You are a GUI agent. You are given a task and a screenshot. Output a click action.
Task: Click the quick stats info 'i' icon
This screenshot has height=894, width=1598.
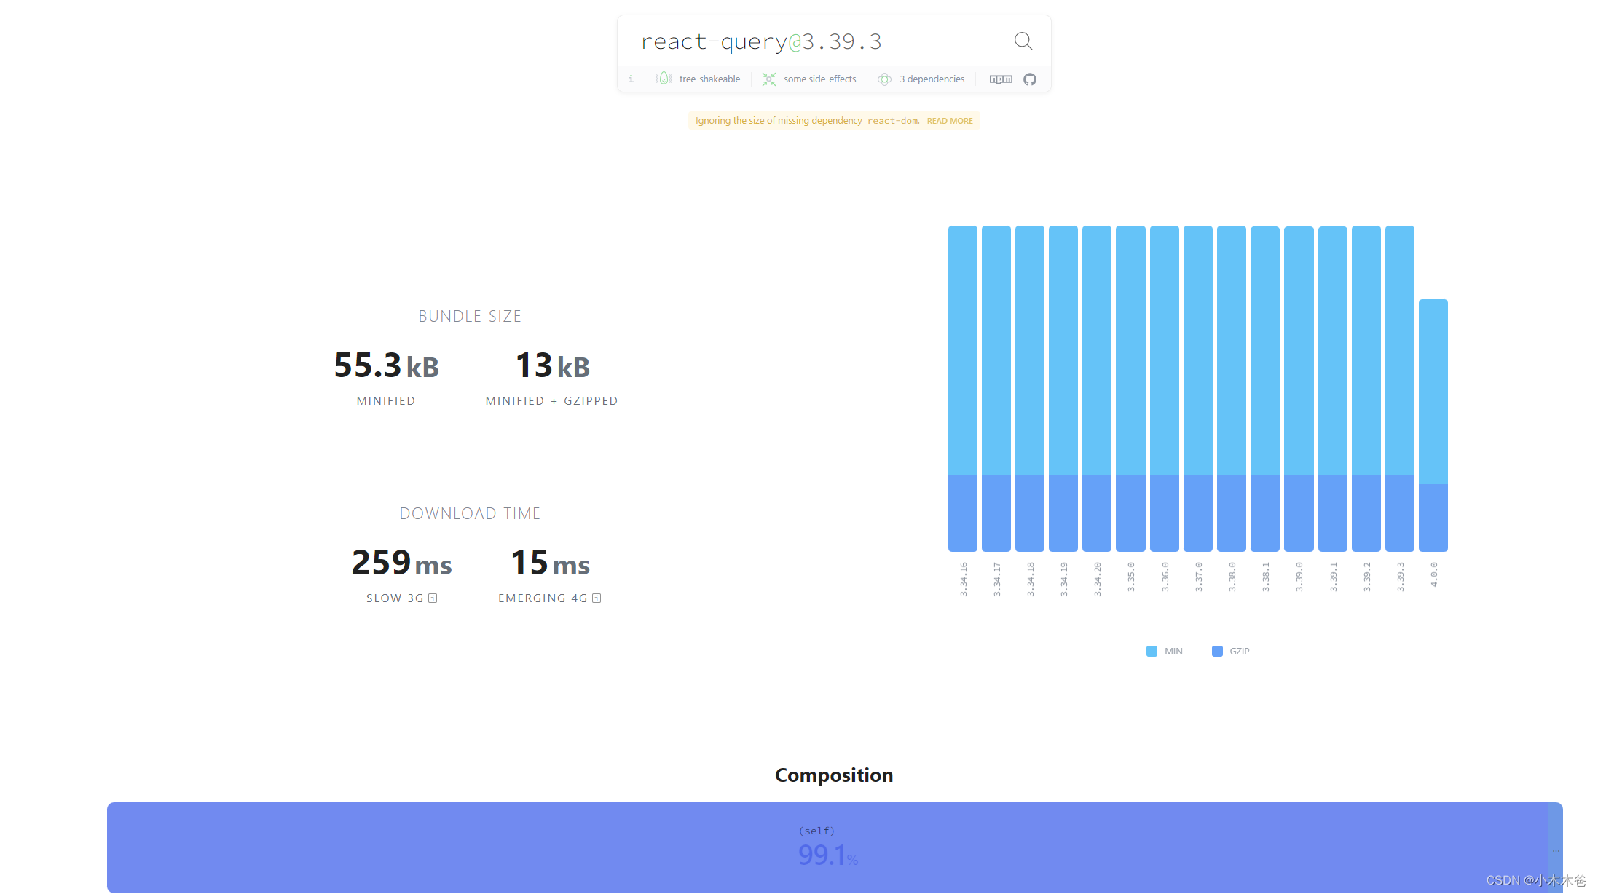[x=631, y=79]
